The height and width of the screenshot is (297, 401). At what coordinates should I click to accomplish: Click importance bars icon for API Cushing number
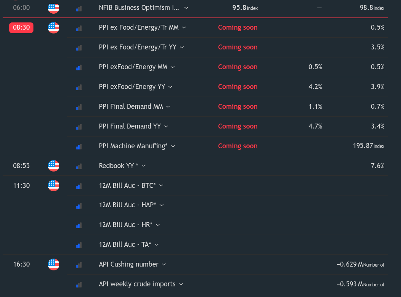[x=79, y=265]
